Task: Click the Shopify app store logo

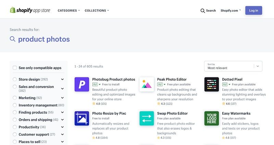Action: click(x=30, y=10)
